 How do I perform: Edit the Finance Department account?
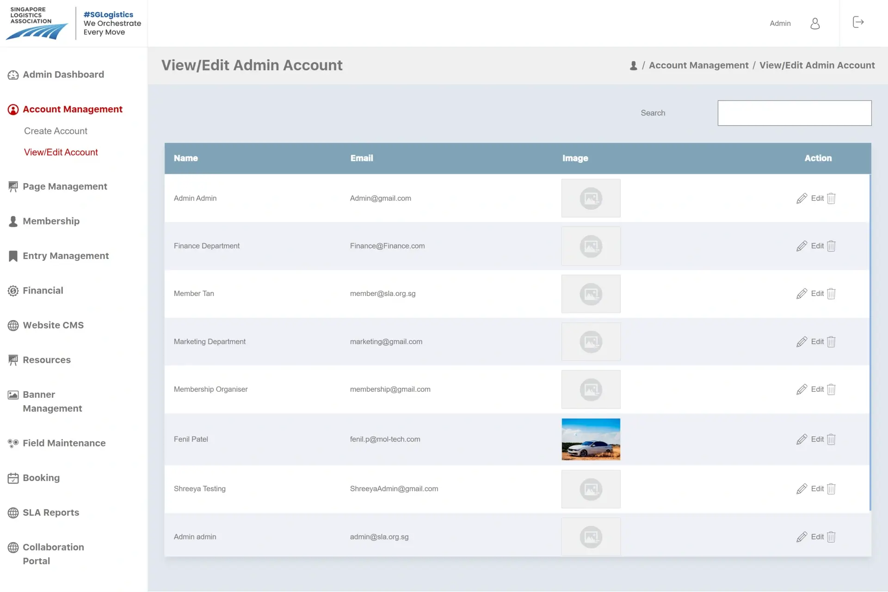[812, 246]
